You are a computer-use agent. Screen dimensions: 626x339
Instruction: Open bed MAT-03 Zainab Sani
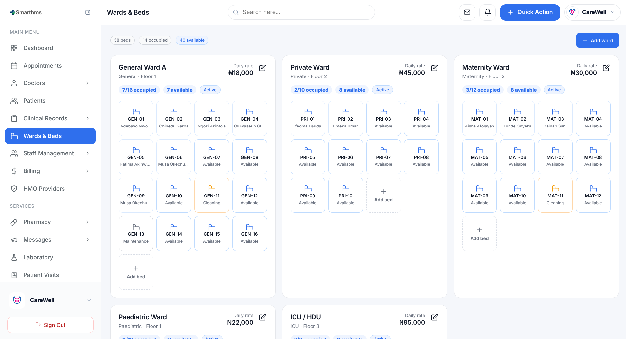pos(555,118)
